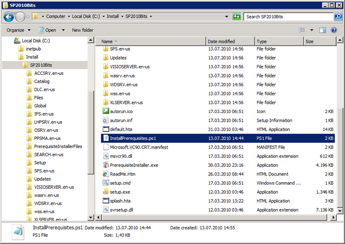
Task: Open the view options dropdown arrow
Action: click(x=312, y=30)
